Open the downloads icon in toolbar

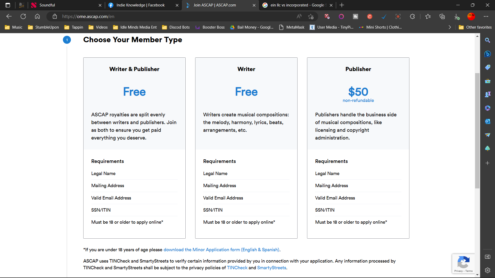tap(457, 16)
